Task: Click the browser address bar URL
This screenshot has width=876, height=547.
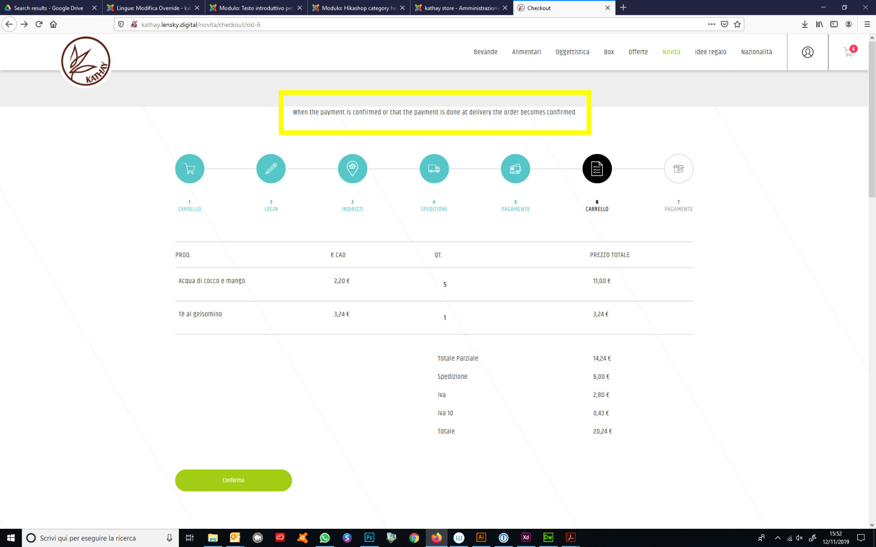Action: (201, 24)
